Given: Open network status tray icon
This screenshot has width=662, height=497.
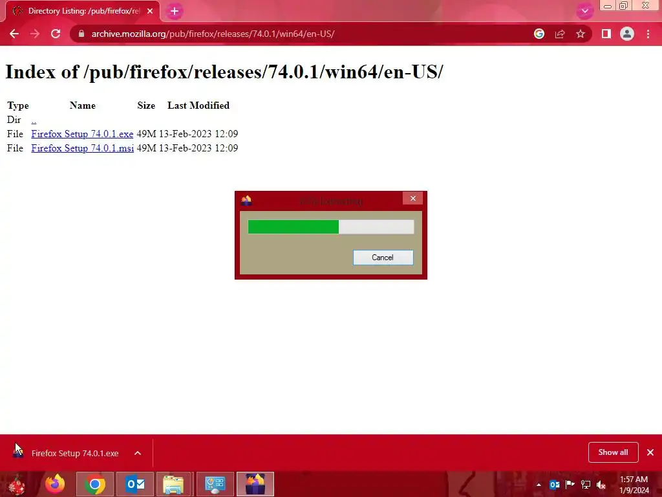Looking at the screenshot, I should point(586,485).
